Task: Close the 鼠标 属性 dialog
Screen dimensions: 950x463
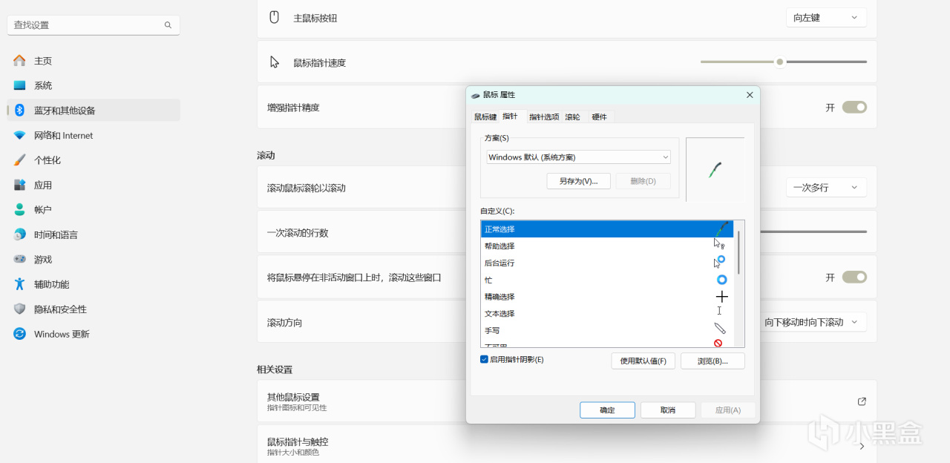Action: pyautogui.click(x=750, y=95)
